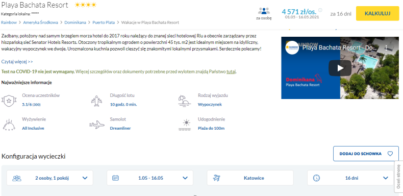The height and width of the screenshot is (196, 403).
Task: Expand the '2 osoby, 1 pokój' dropdown
Action: coord(49,178)
